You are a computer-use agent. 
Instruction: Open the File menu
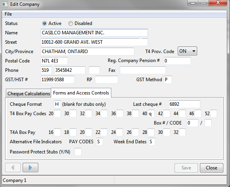(8, 14)
